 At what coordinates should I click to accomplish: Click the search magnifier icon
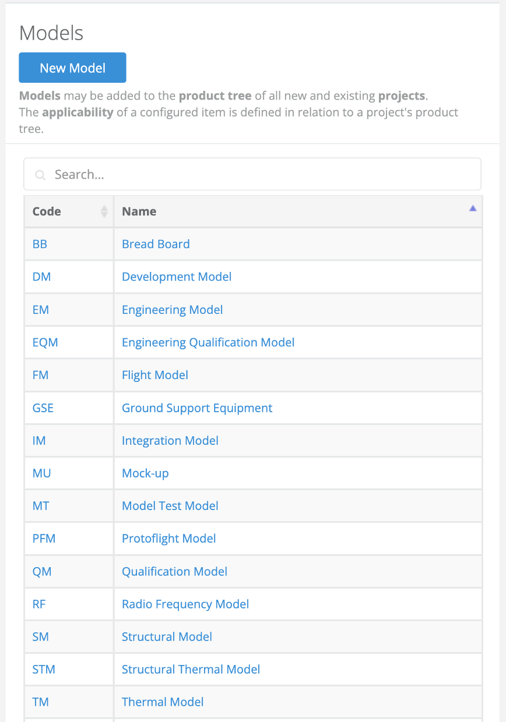click(40, 175)
